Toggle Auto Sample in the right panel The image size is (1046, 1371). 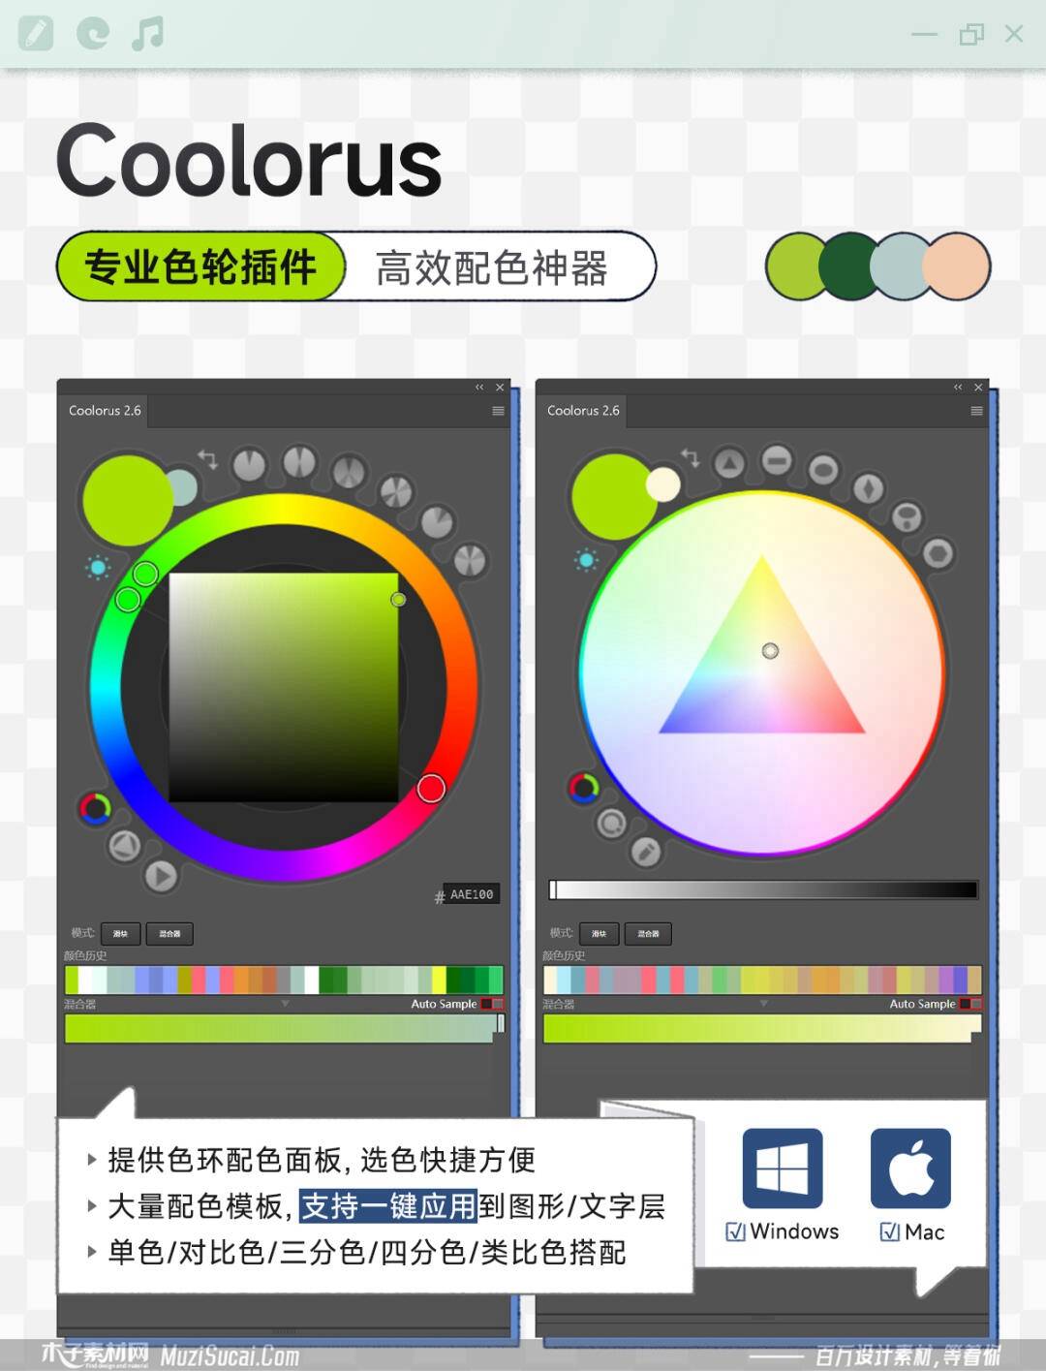click(970, 1004)
